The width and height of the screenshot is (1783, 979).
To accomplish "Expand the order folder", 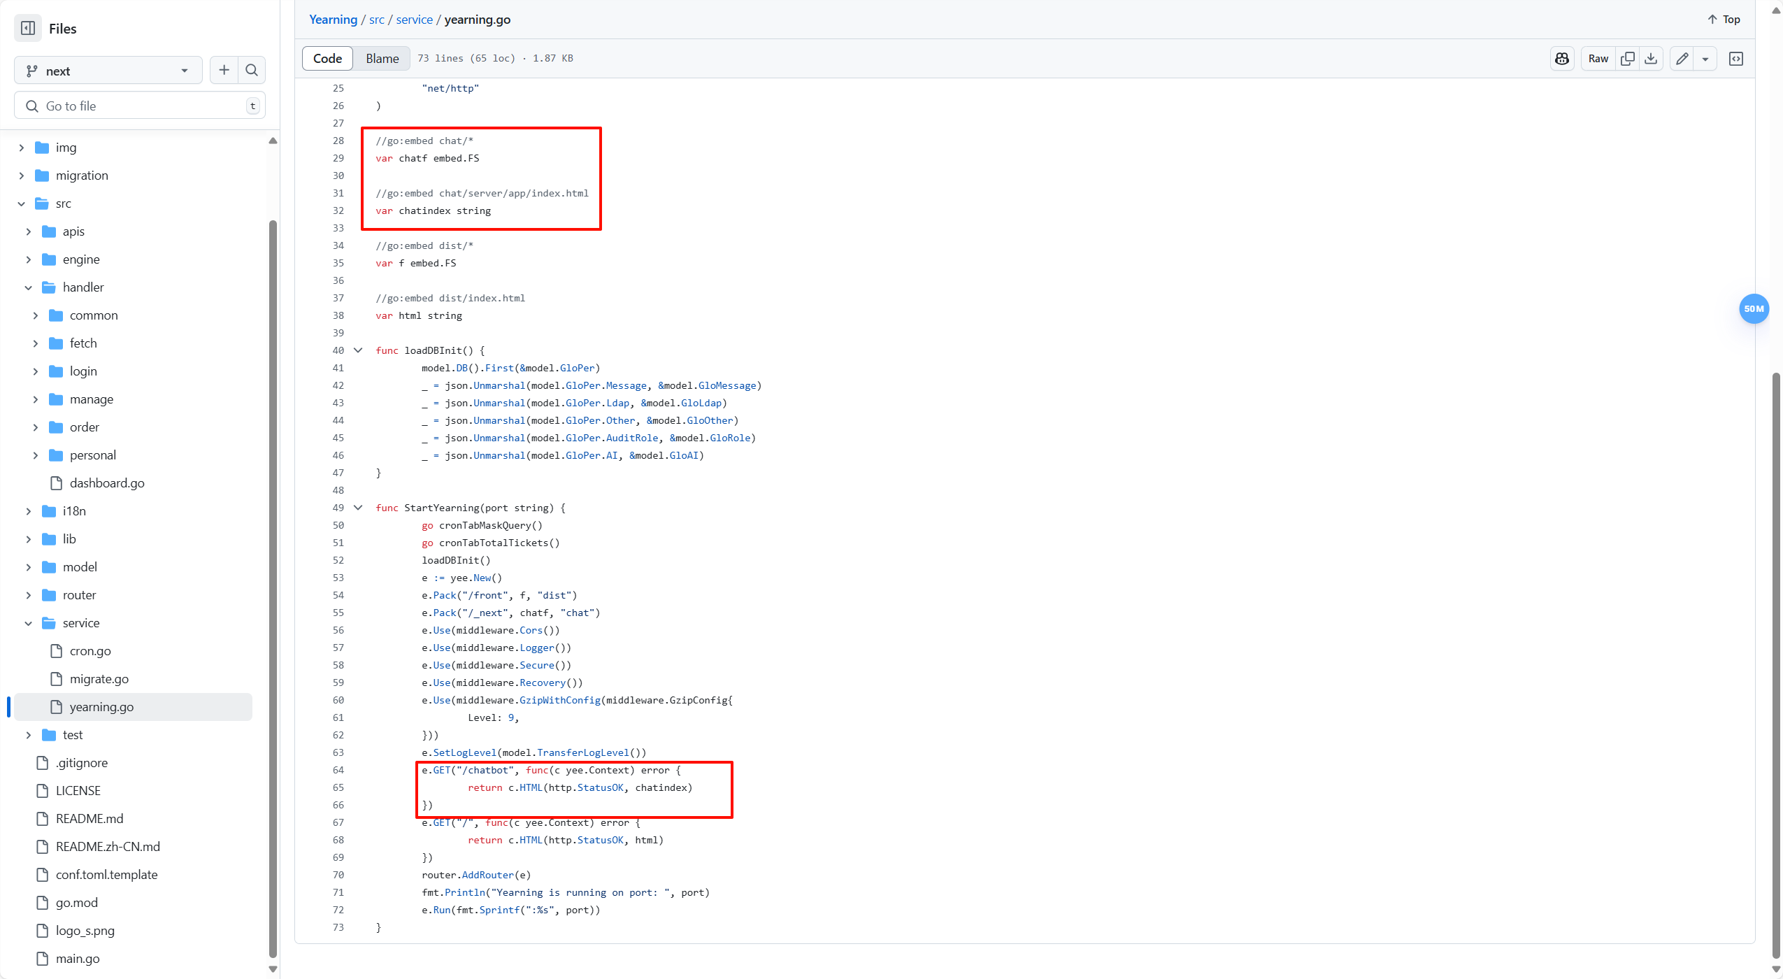I will point(36,427).
